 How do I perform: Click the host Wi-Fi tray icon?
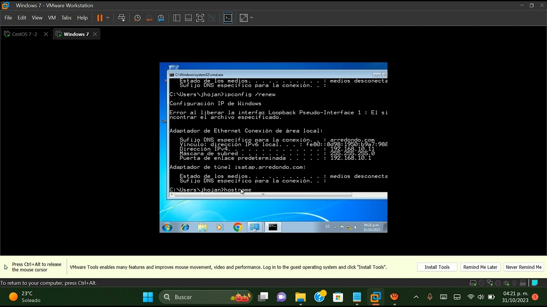[x=471, y=297]
